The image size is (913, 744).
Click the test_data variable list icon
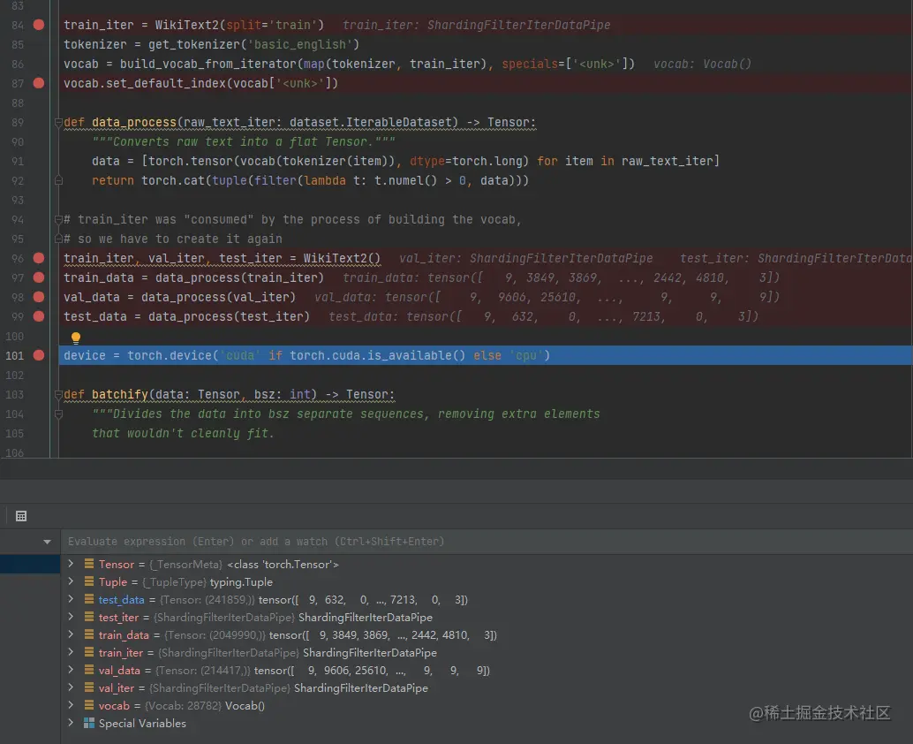89,599
